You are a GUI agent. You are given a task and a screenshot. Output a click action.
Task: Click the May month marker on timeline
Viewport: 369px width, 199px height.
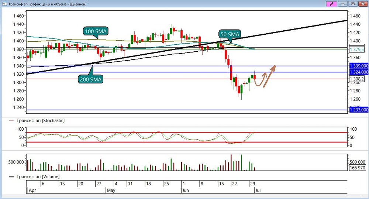tap(111, 190)
